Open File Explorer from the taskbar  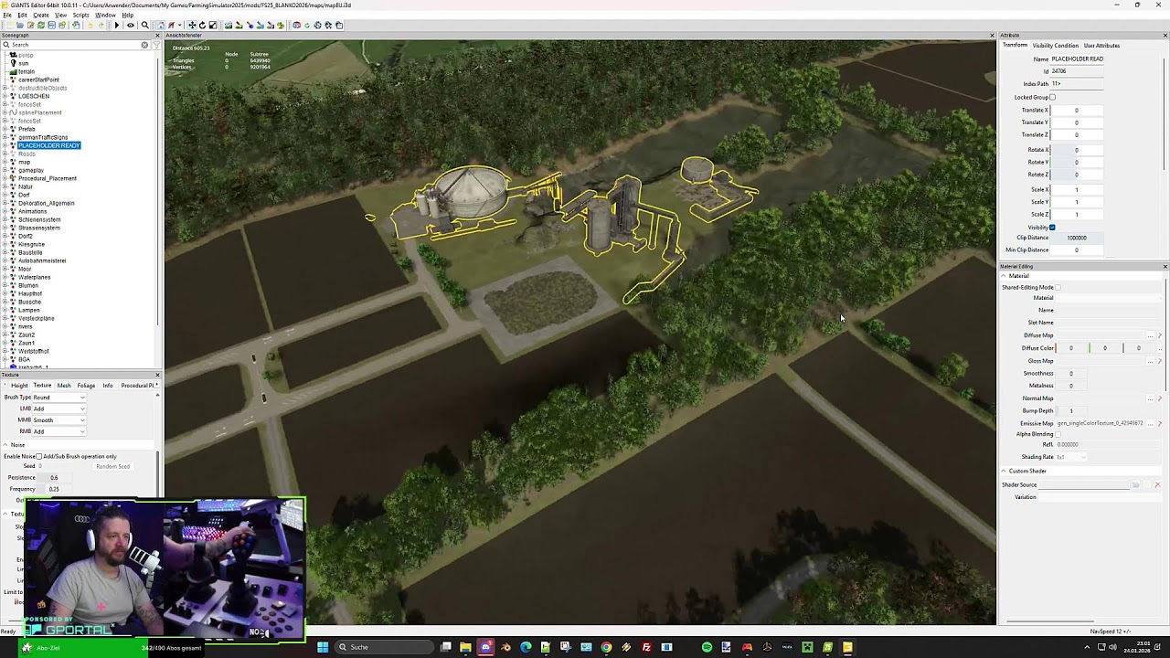click(x=465, y=647)
